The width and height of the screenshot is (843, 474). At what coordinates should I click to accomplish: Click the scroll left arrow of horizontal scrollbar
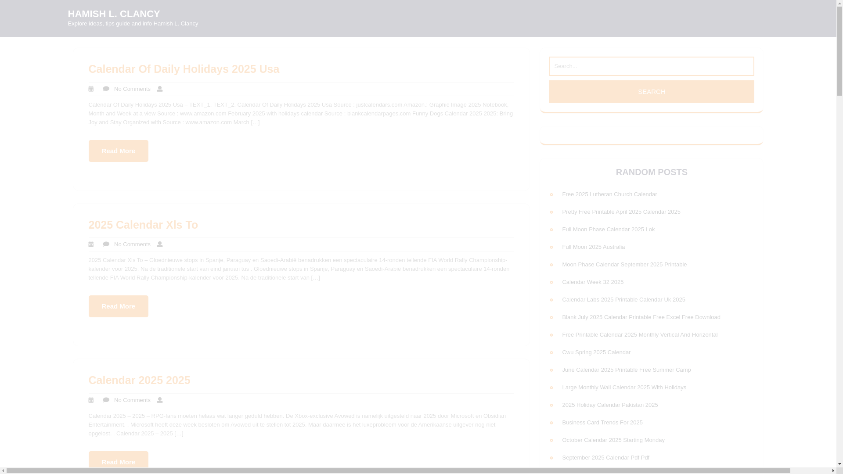click(3, 470)
